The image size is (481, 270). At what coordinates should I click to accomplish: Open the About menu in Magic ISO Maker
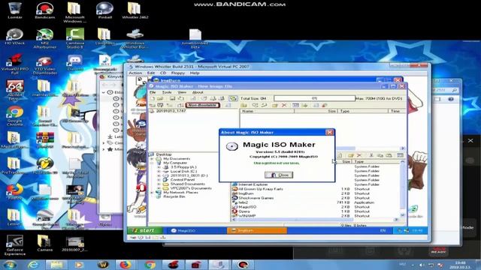click(198, 92)
